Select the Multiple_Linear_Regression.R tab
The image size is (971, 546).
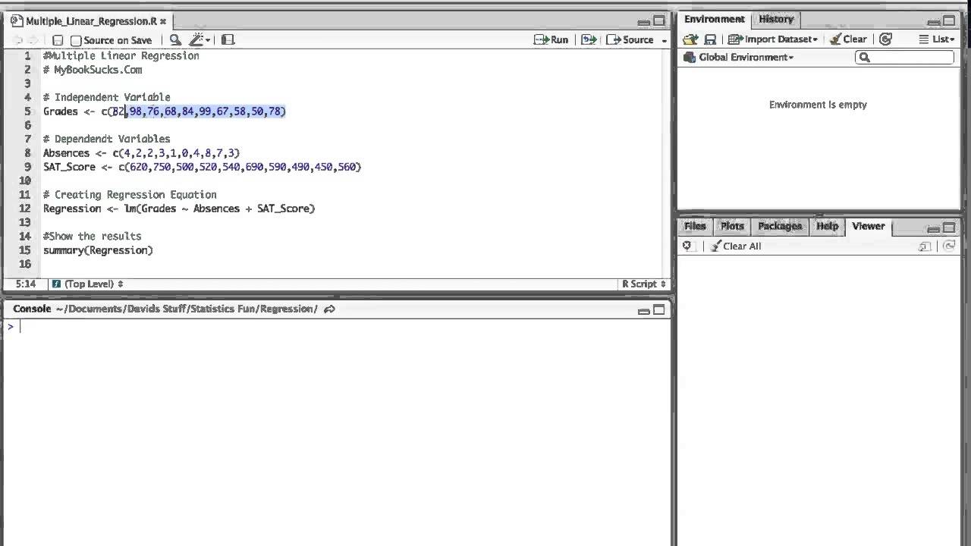tap(90, 21)
